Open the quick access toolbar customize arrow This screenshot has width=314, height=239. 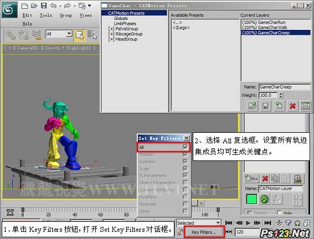[90, 6]
